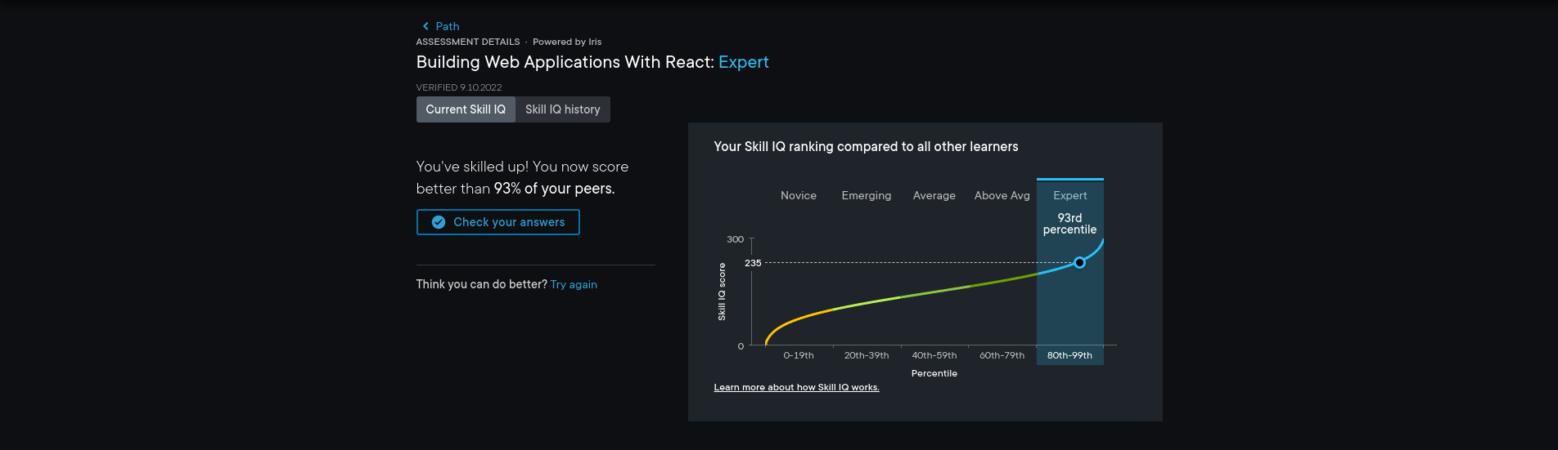Select the Above Avg level label
Screen dimensions: 1558x450
[1002, 195]
